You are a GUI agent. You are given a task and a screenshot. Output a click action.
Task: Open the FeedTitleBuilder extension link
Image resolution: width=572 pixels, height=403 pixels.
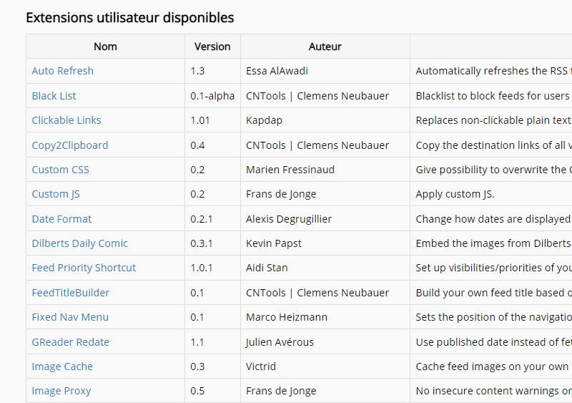[x=70, y=293]
